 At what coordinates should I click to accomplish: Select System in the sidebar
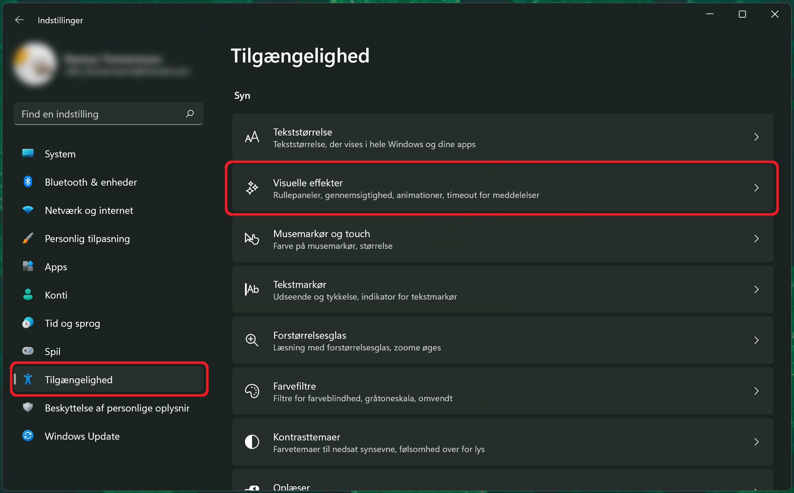109,154
